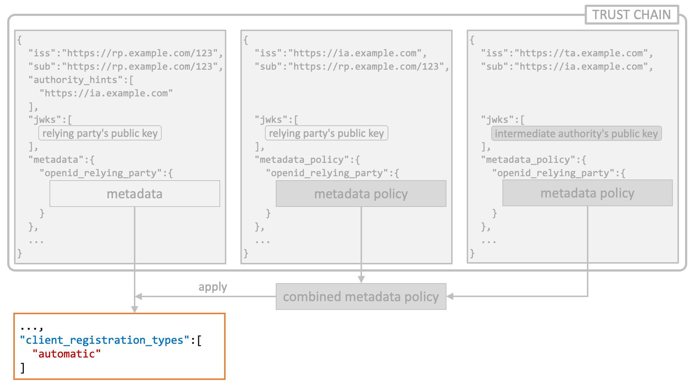Click the authority_hints URL https://ia.example.com
This screenshot has width=693, height=390.
106,93
